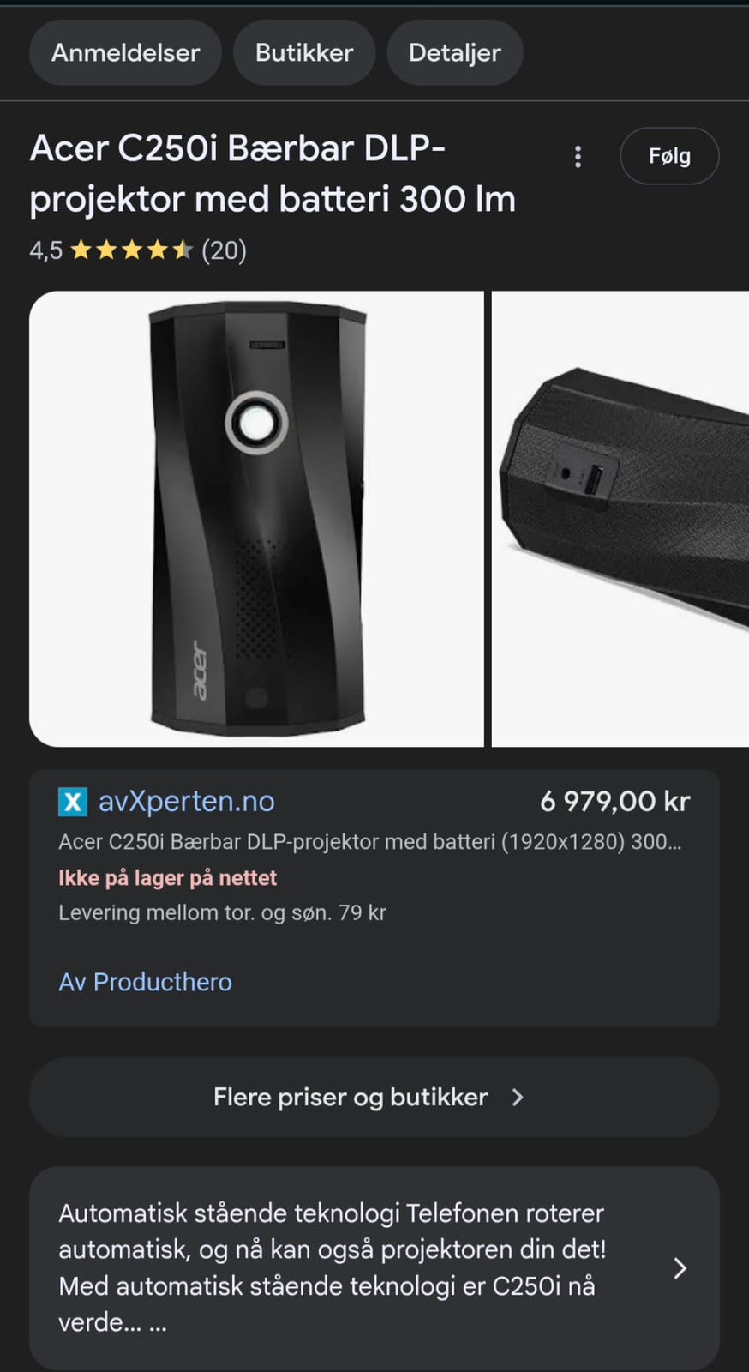Open the Detaljer tab
Screen dimensions: 749x1372
click(455, 53)
